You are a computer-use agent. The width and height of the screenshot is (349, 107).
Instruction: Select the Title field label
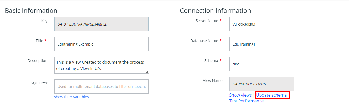coord(39,41)
